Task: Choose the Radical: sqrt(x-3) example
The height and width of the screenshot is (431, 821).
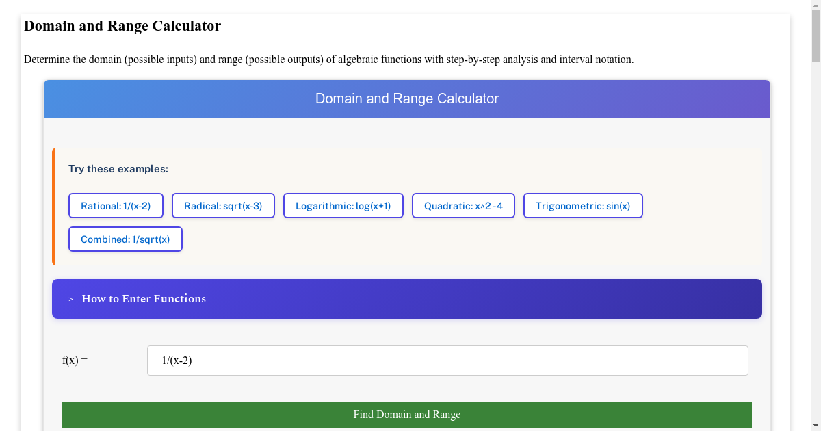Action: coord(223,206)
